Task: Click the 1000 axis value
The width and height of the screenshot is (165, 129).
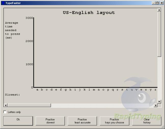Action: [x=29, y=64]
